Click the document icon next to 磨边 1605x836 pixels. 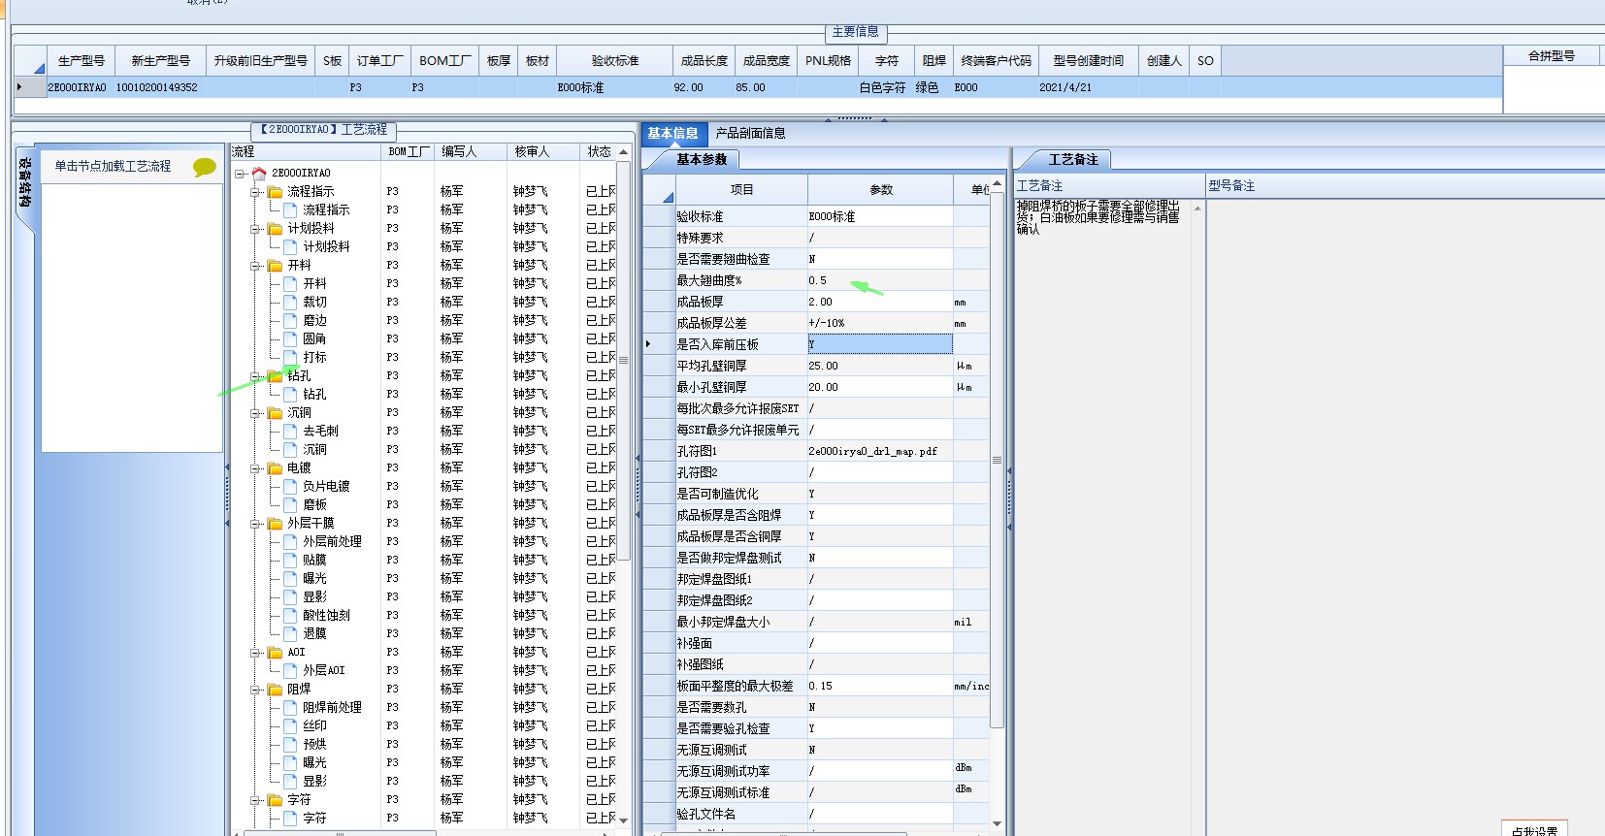click(x=290, y=320)
